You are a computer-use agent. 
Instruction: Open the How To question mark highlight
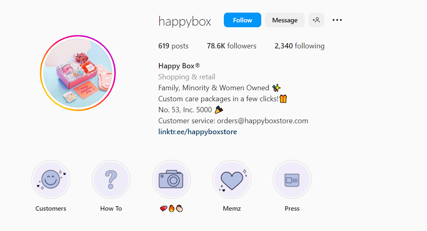coord(111,179)
